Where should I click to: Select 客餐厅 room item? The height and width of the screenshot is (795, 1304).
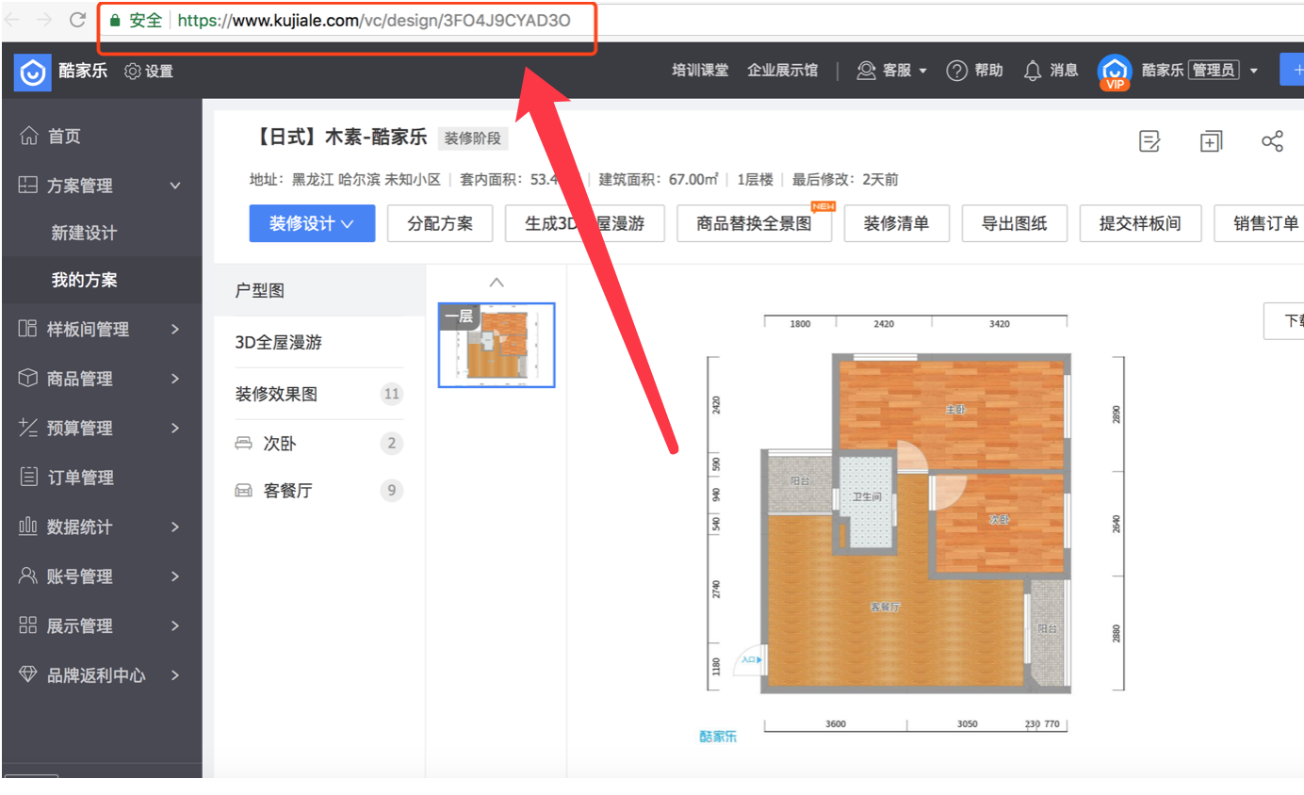(320, 490)
